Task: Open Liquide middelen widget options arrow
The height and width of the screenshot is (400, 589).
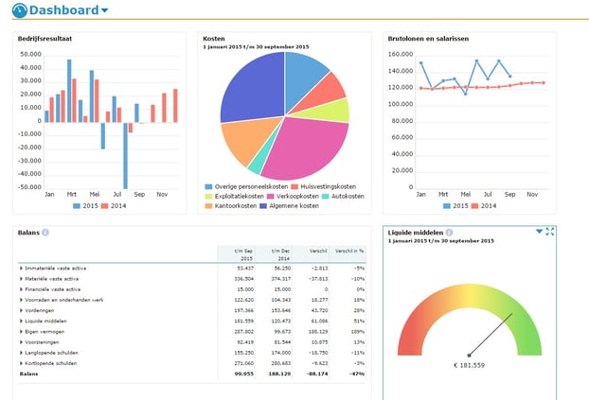Action: point(539,231)
